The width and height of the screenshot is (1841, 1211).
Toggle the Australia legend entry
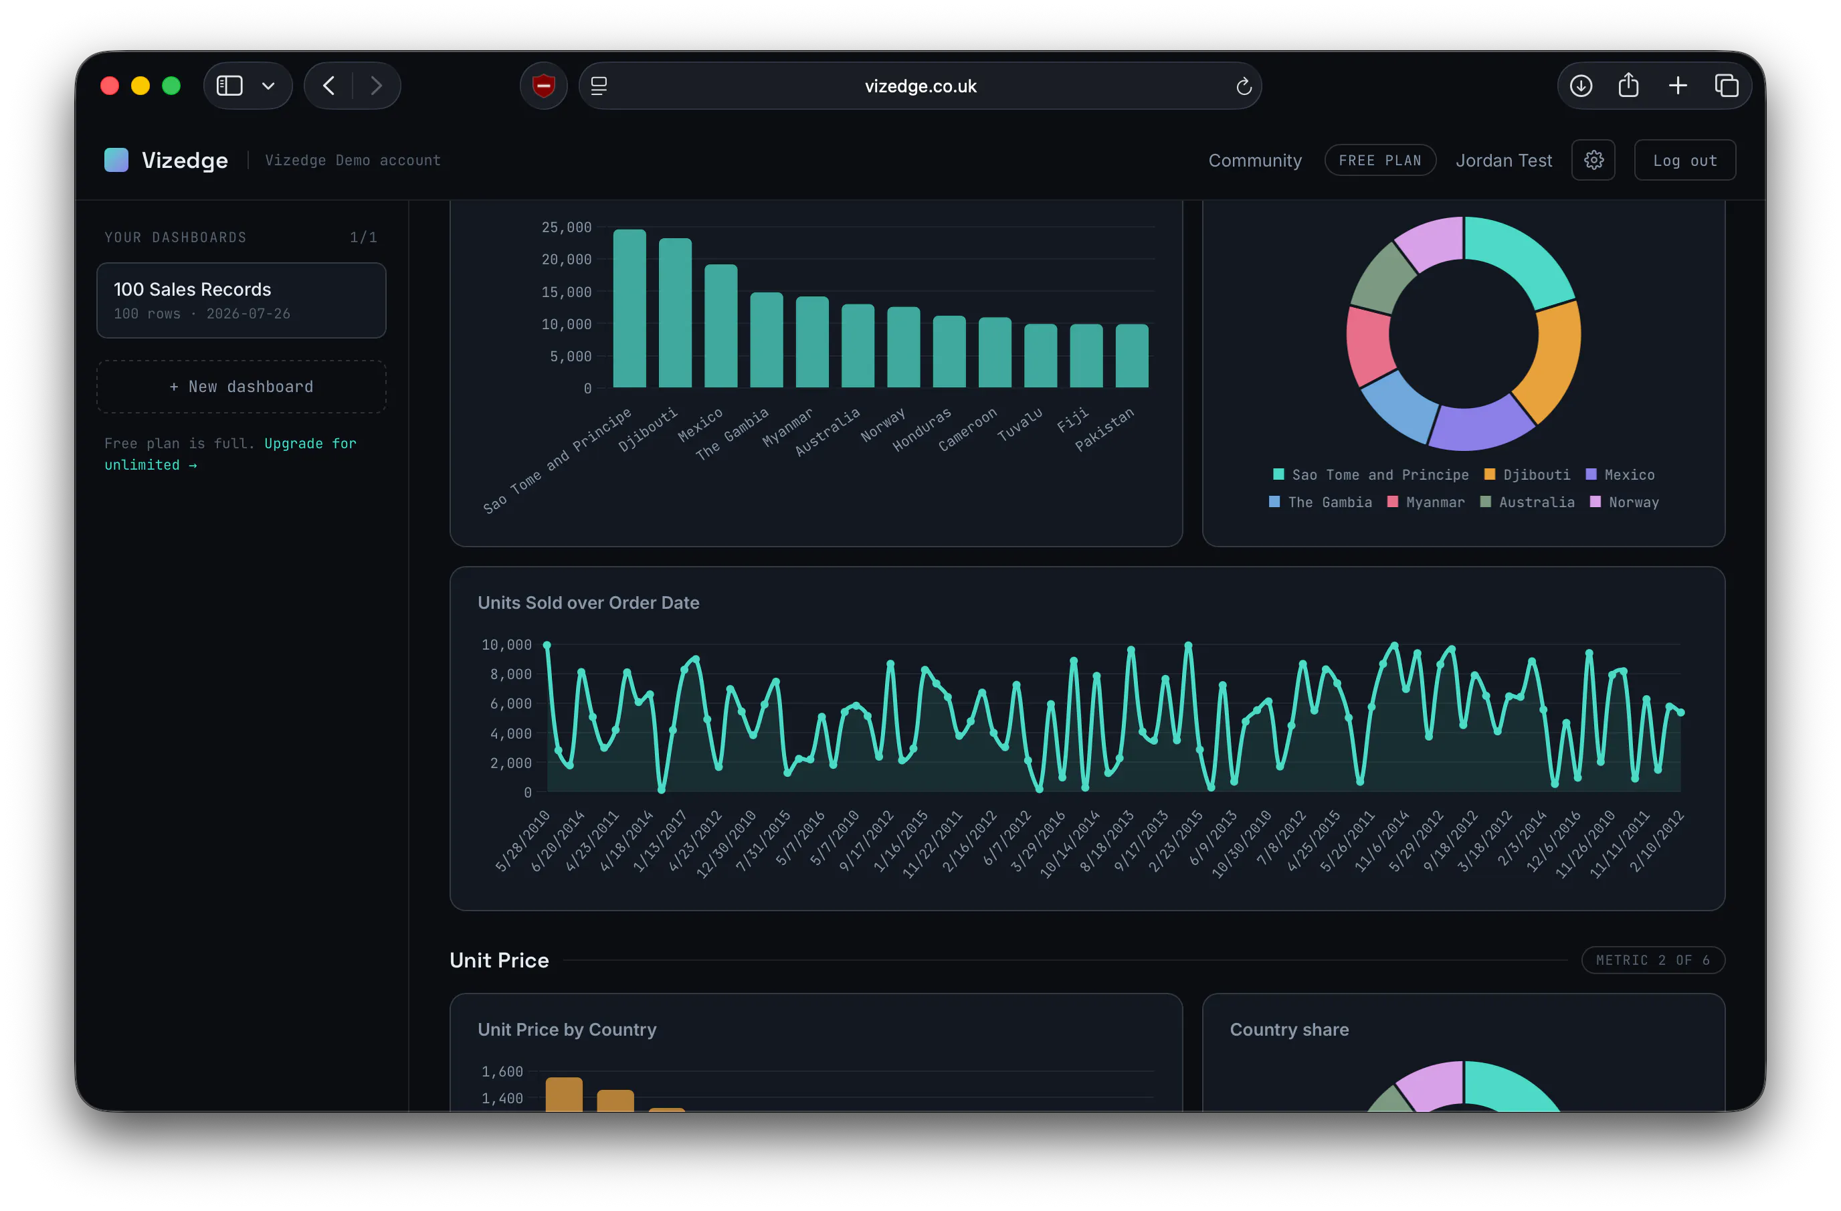(x=1526, y=502)
